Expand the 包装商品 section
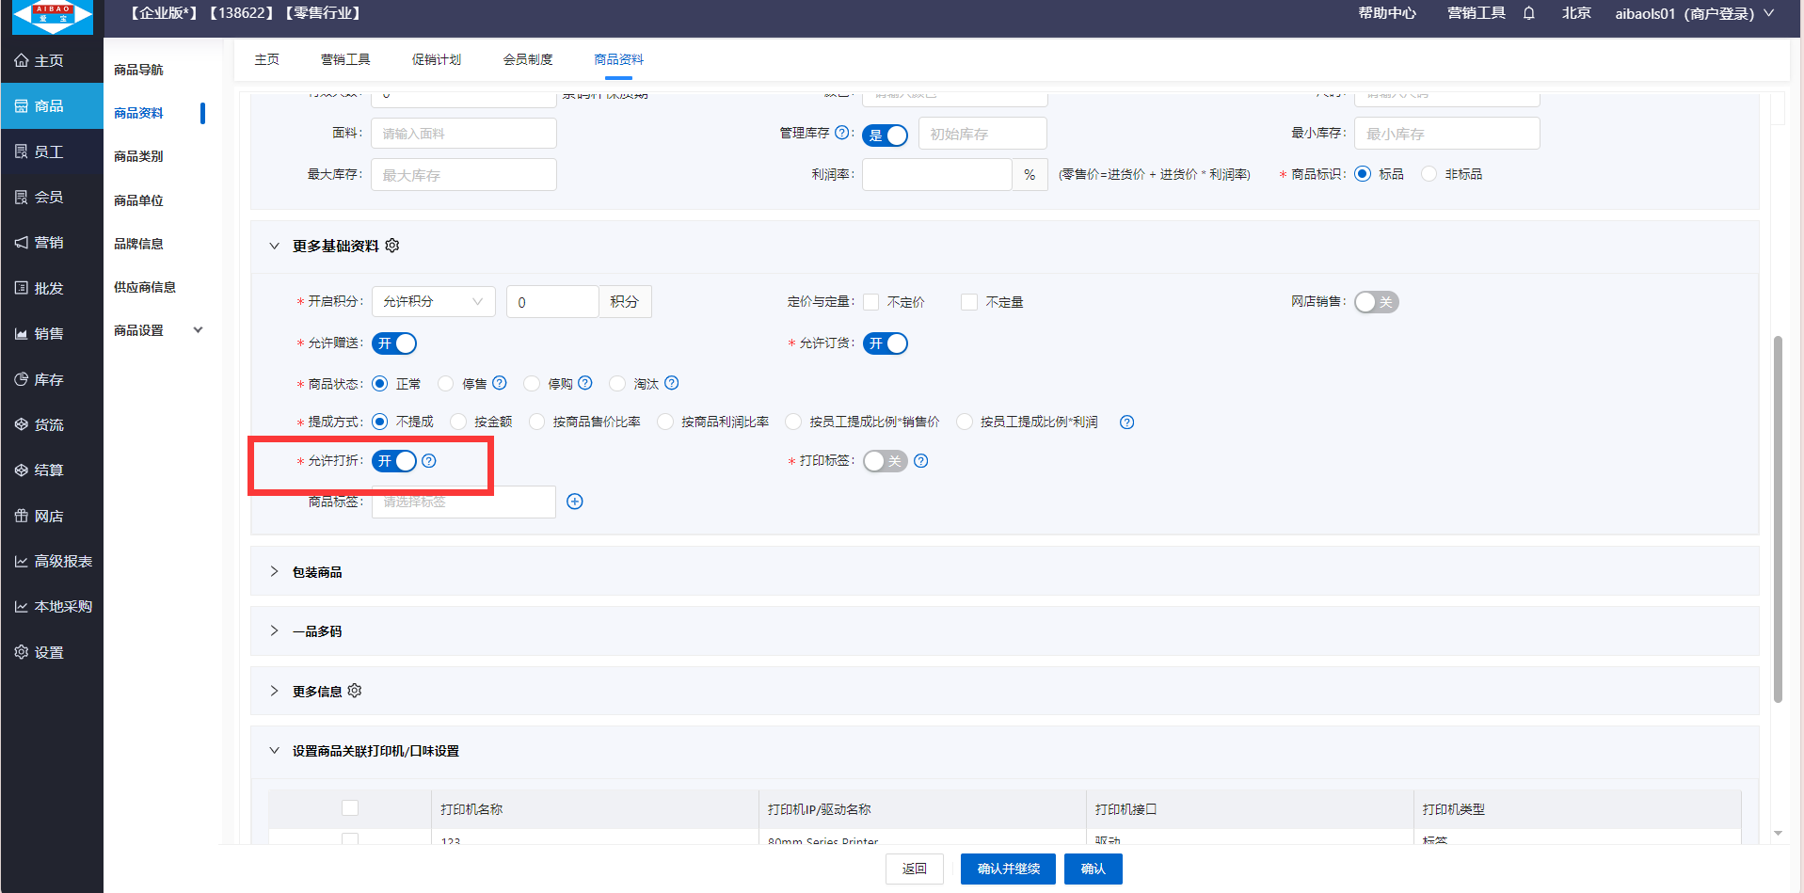1804x893 pixels. click(x=317, y=572)
